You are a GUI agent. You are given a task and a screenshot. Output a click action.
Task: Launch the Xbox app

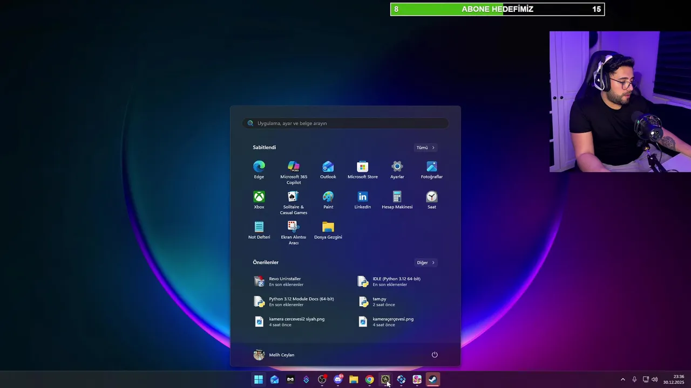(259, 200)
